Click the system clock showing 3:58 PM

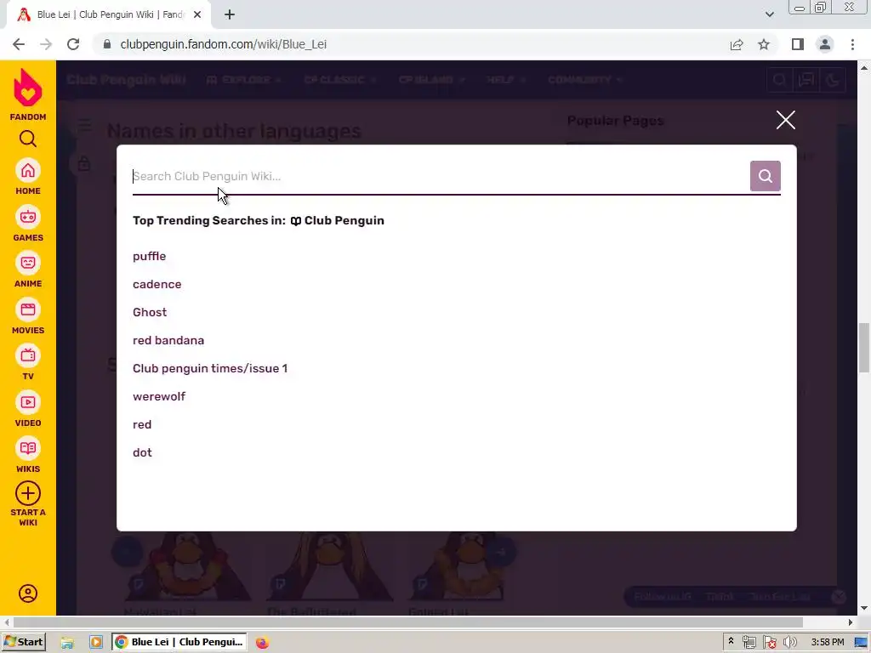[x=827, y=643]
